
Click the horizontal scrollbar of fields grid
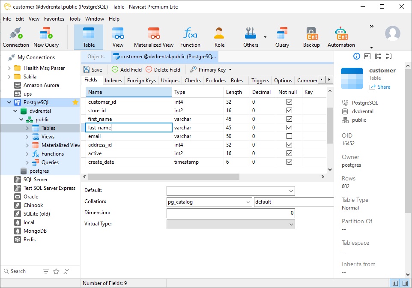point(164,177)
